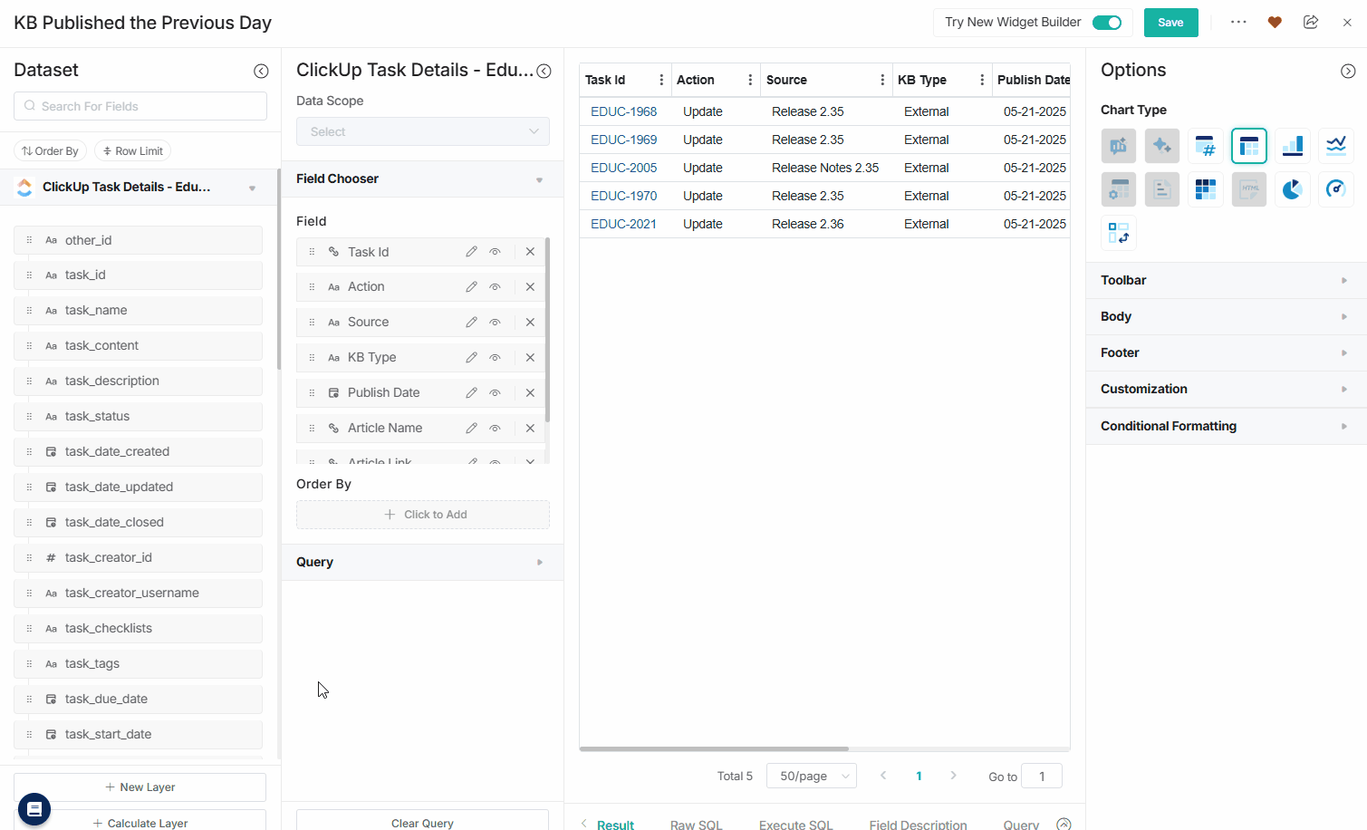The height and width of the screenshot is (830, 1367).
Task: Open the Data Scope select dropdown
Action: tap(422, 131)
